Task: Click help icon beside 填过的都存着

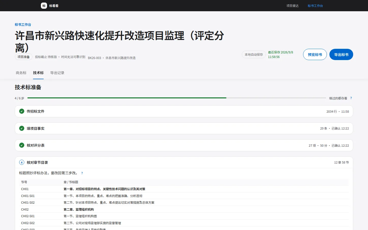Action: coord(351,98)
